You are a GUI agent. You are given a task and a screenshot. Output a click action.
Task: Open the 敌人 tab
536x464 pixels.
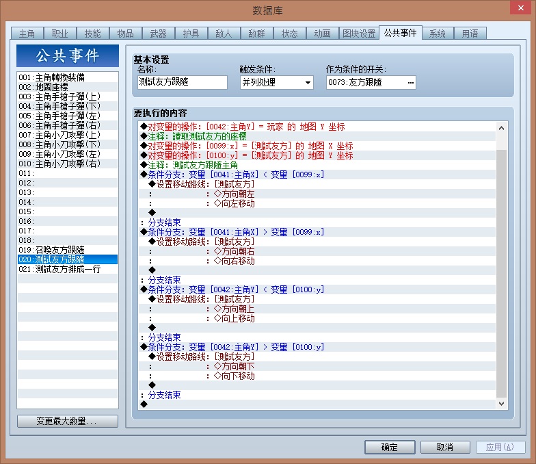[x=224, y=34]
